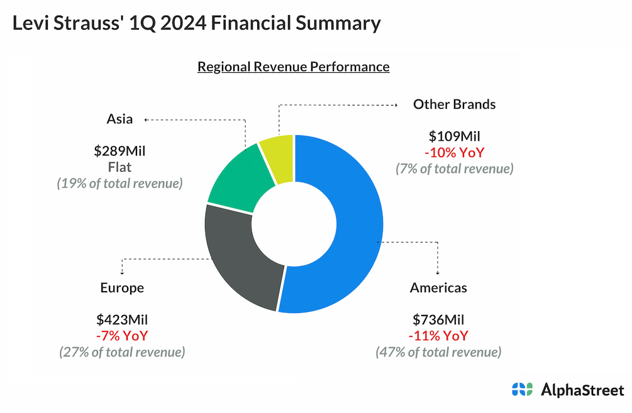The width and height of the screenshot is (632, 413).
Task: Click the $736Mil Americas revenue value
Action: pos(438,320)
